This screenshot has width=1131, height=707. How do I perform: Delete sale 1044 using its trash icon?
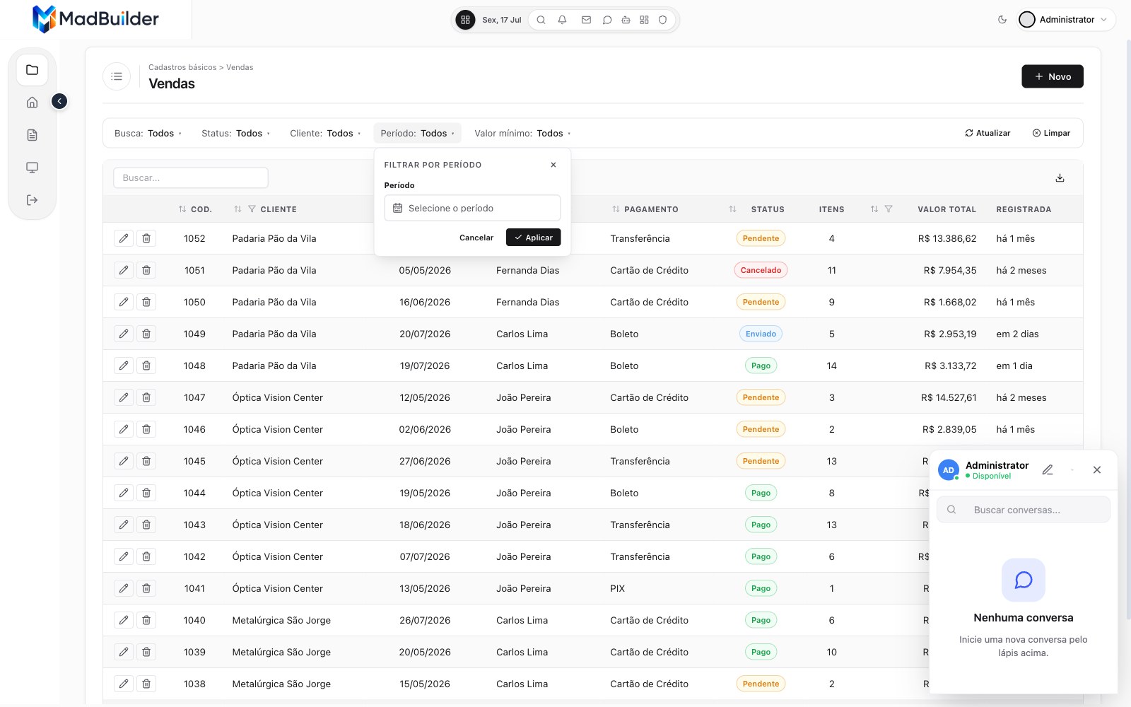click(x=146, y=493)
